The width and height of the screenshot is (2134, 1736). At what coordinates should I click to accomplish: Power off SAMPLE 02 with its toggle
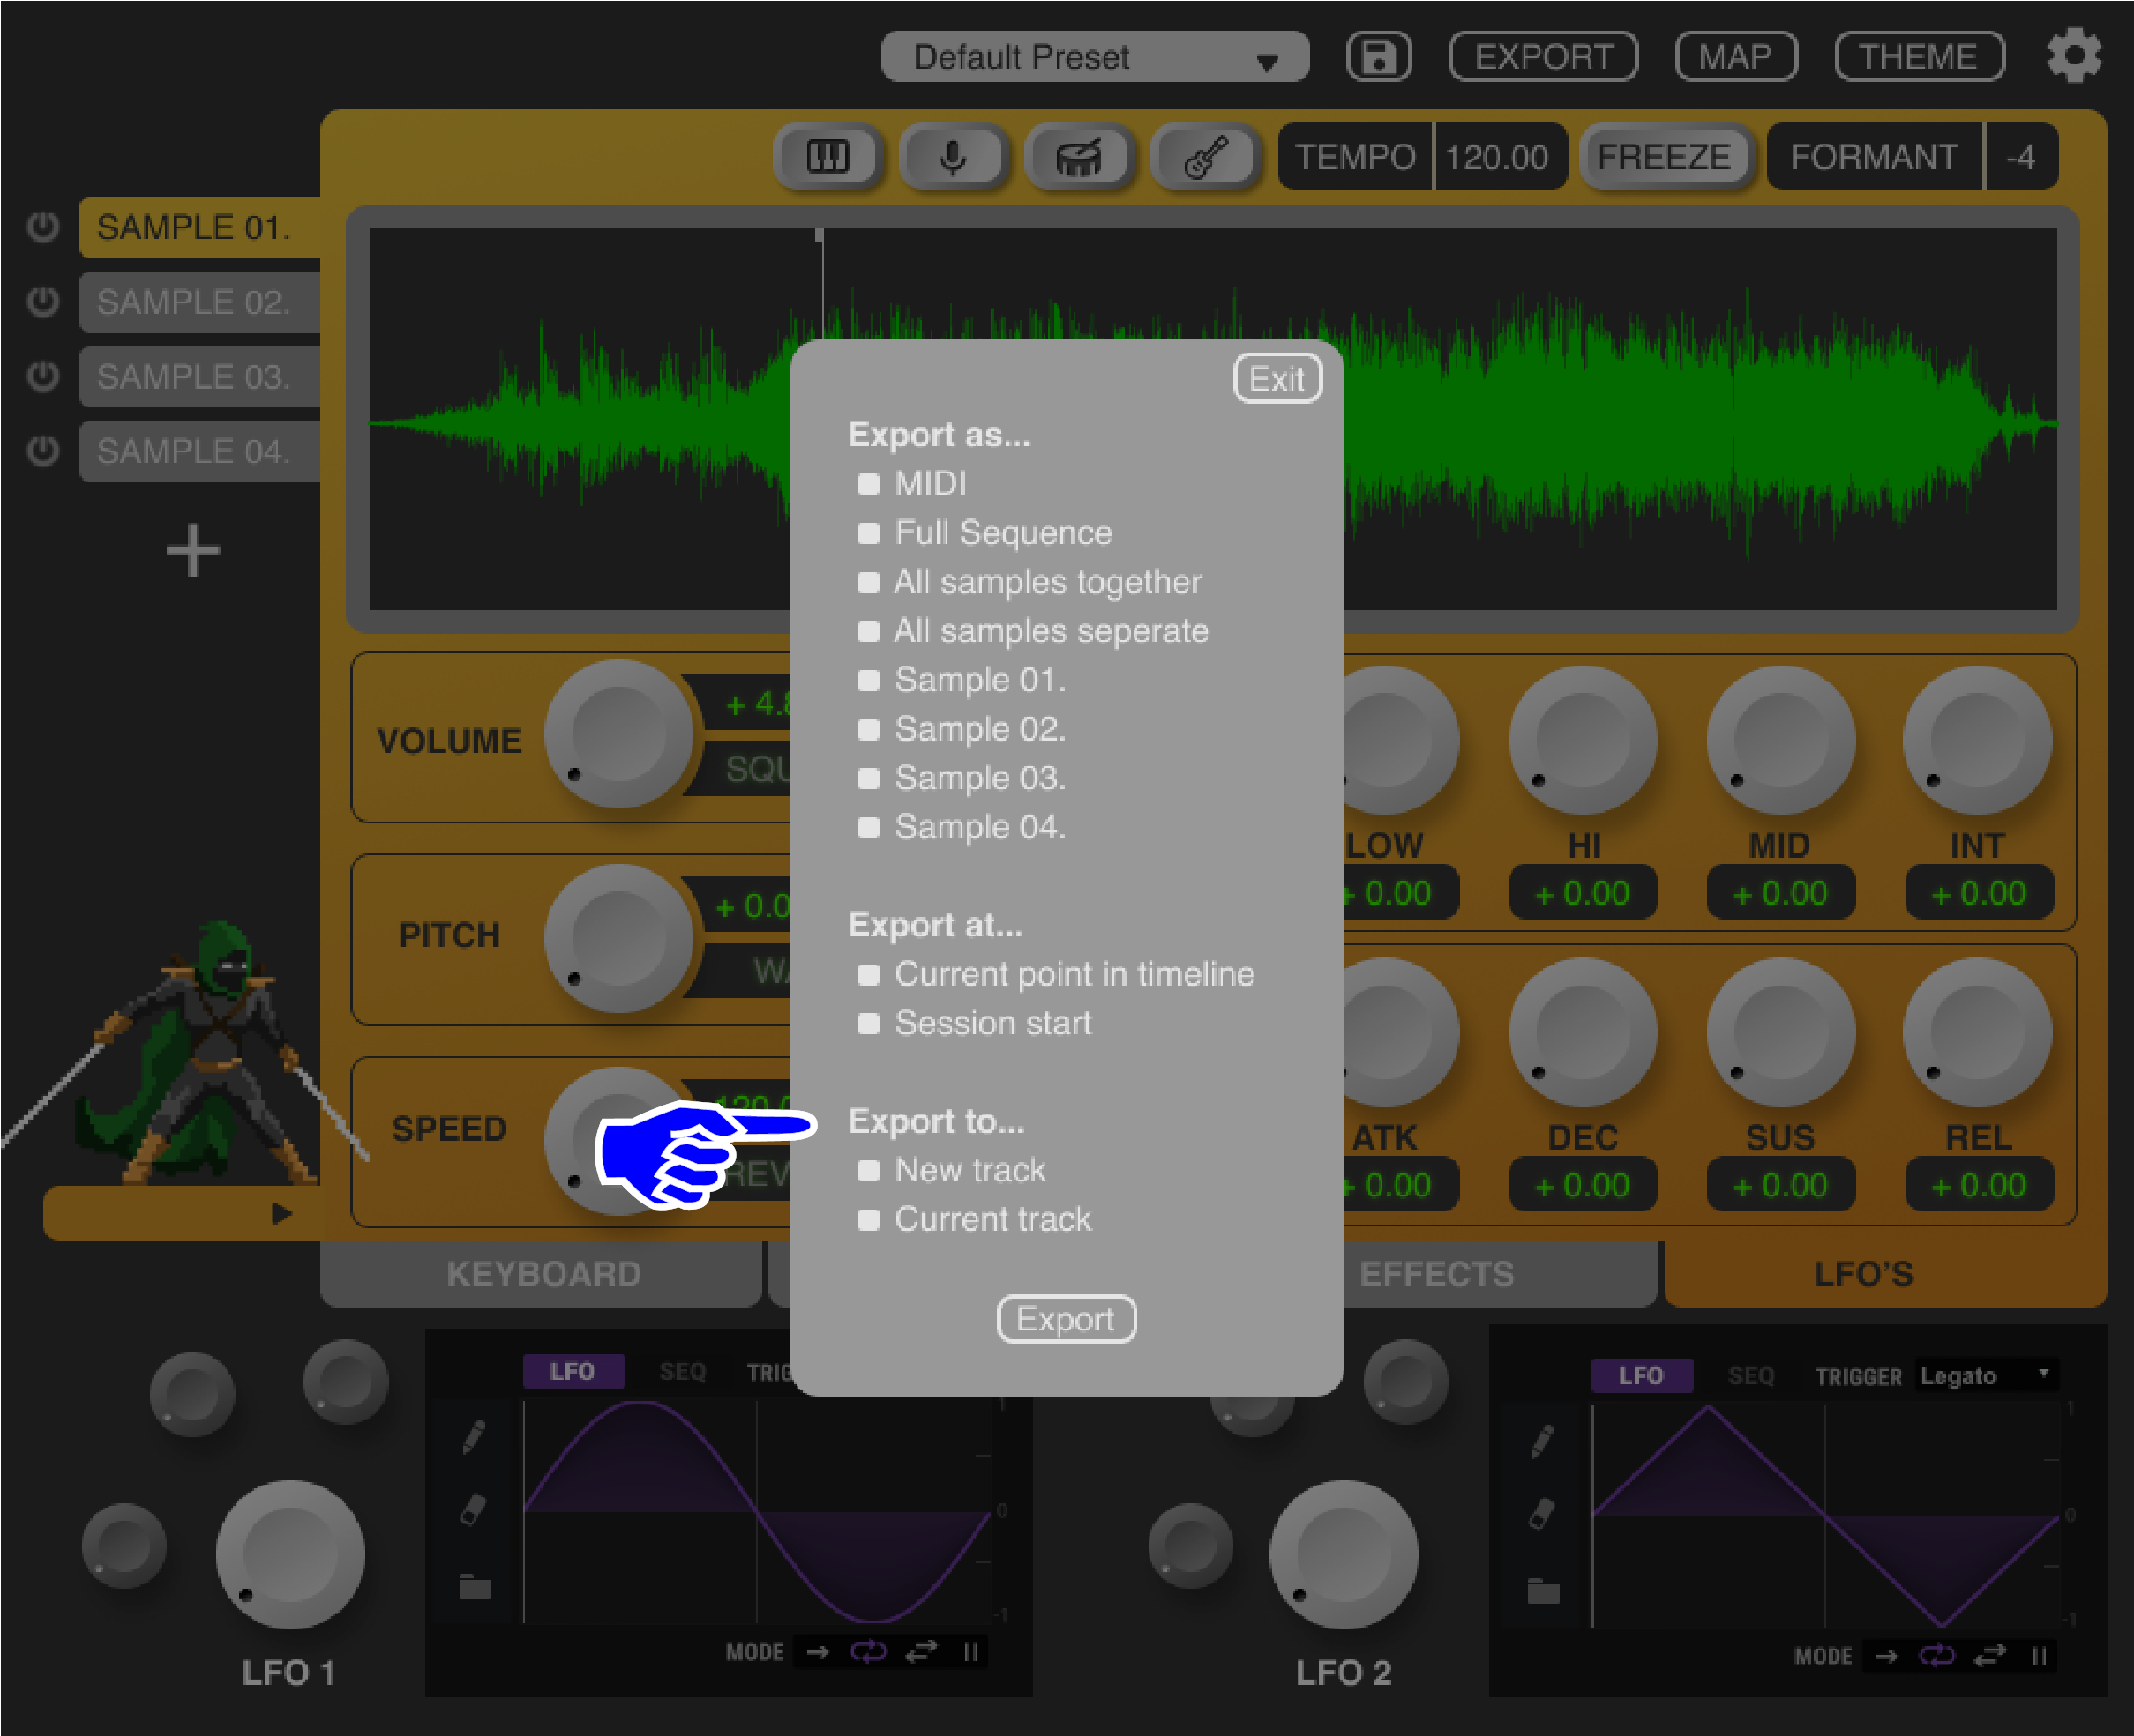click(43, 301)
